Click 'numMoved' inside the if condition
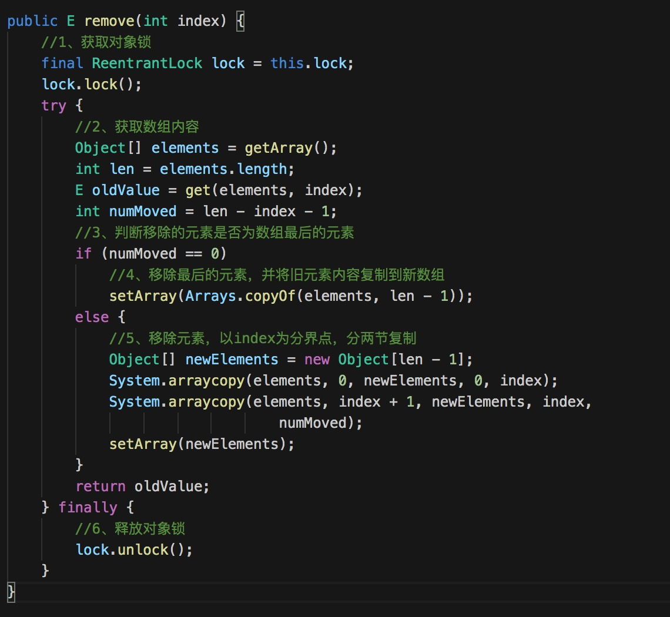 pyautogui.click(x=143, y=254)
